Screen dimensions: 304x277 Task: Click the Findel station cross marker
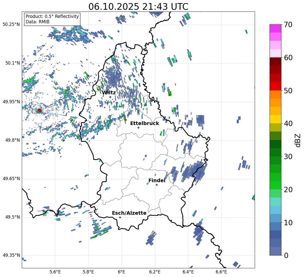157,185
